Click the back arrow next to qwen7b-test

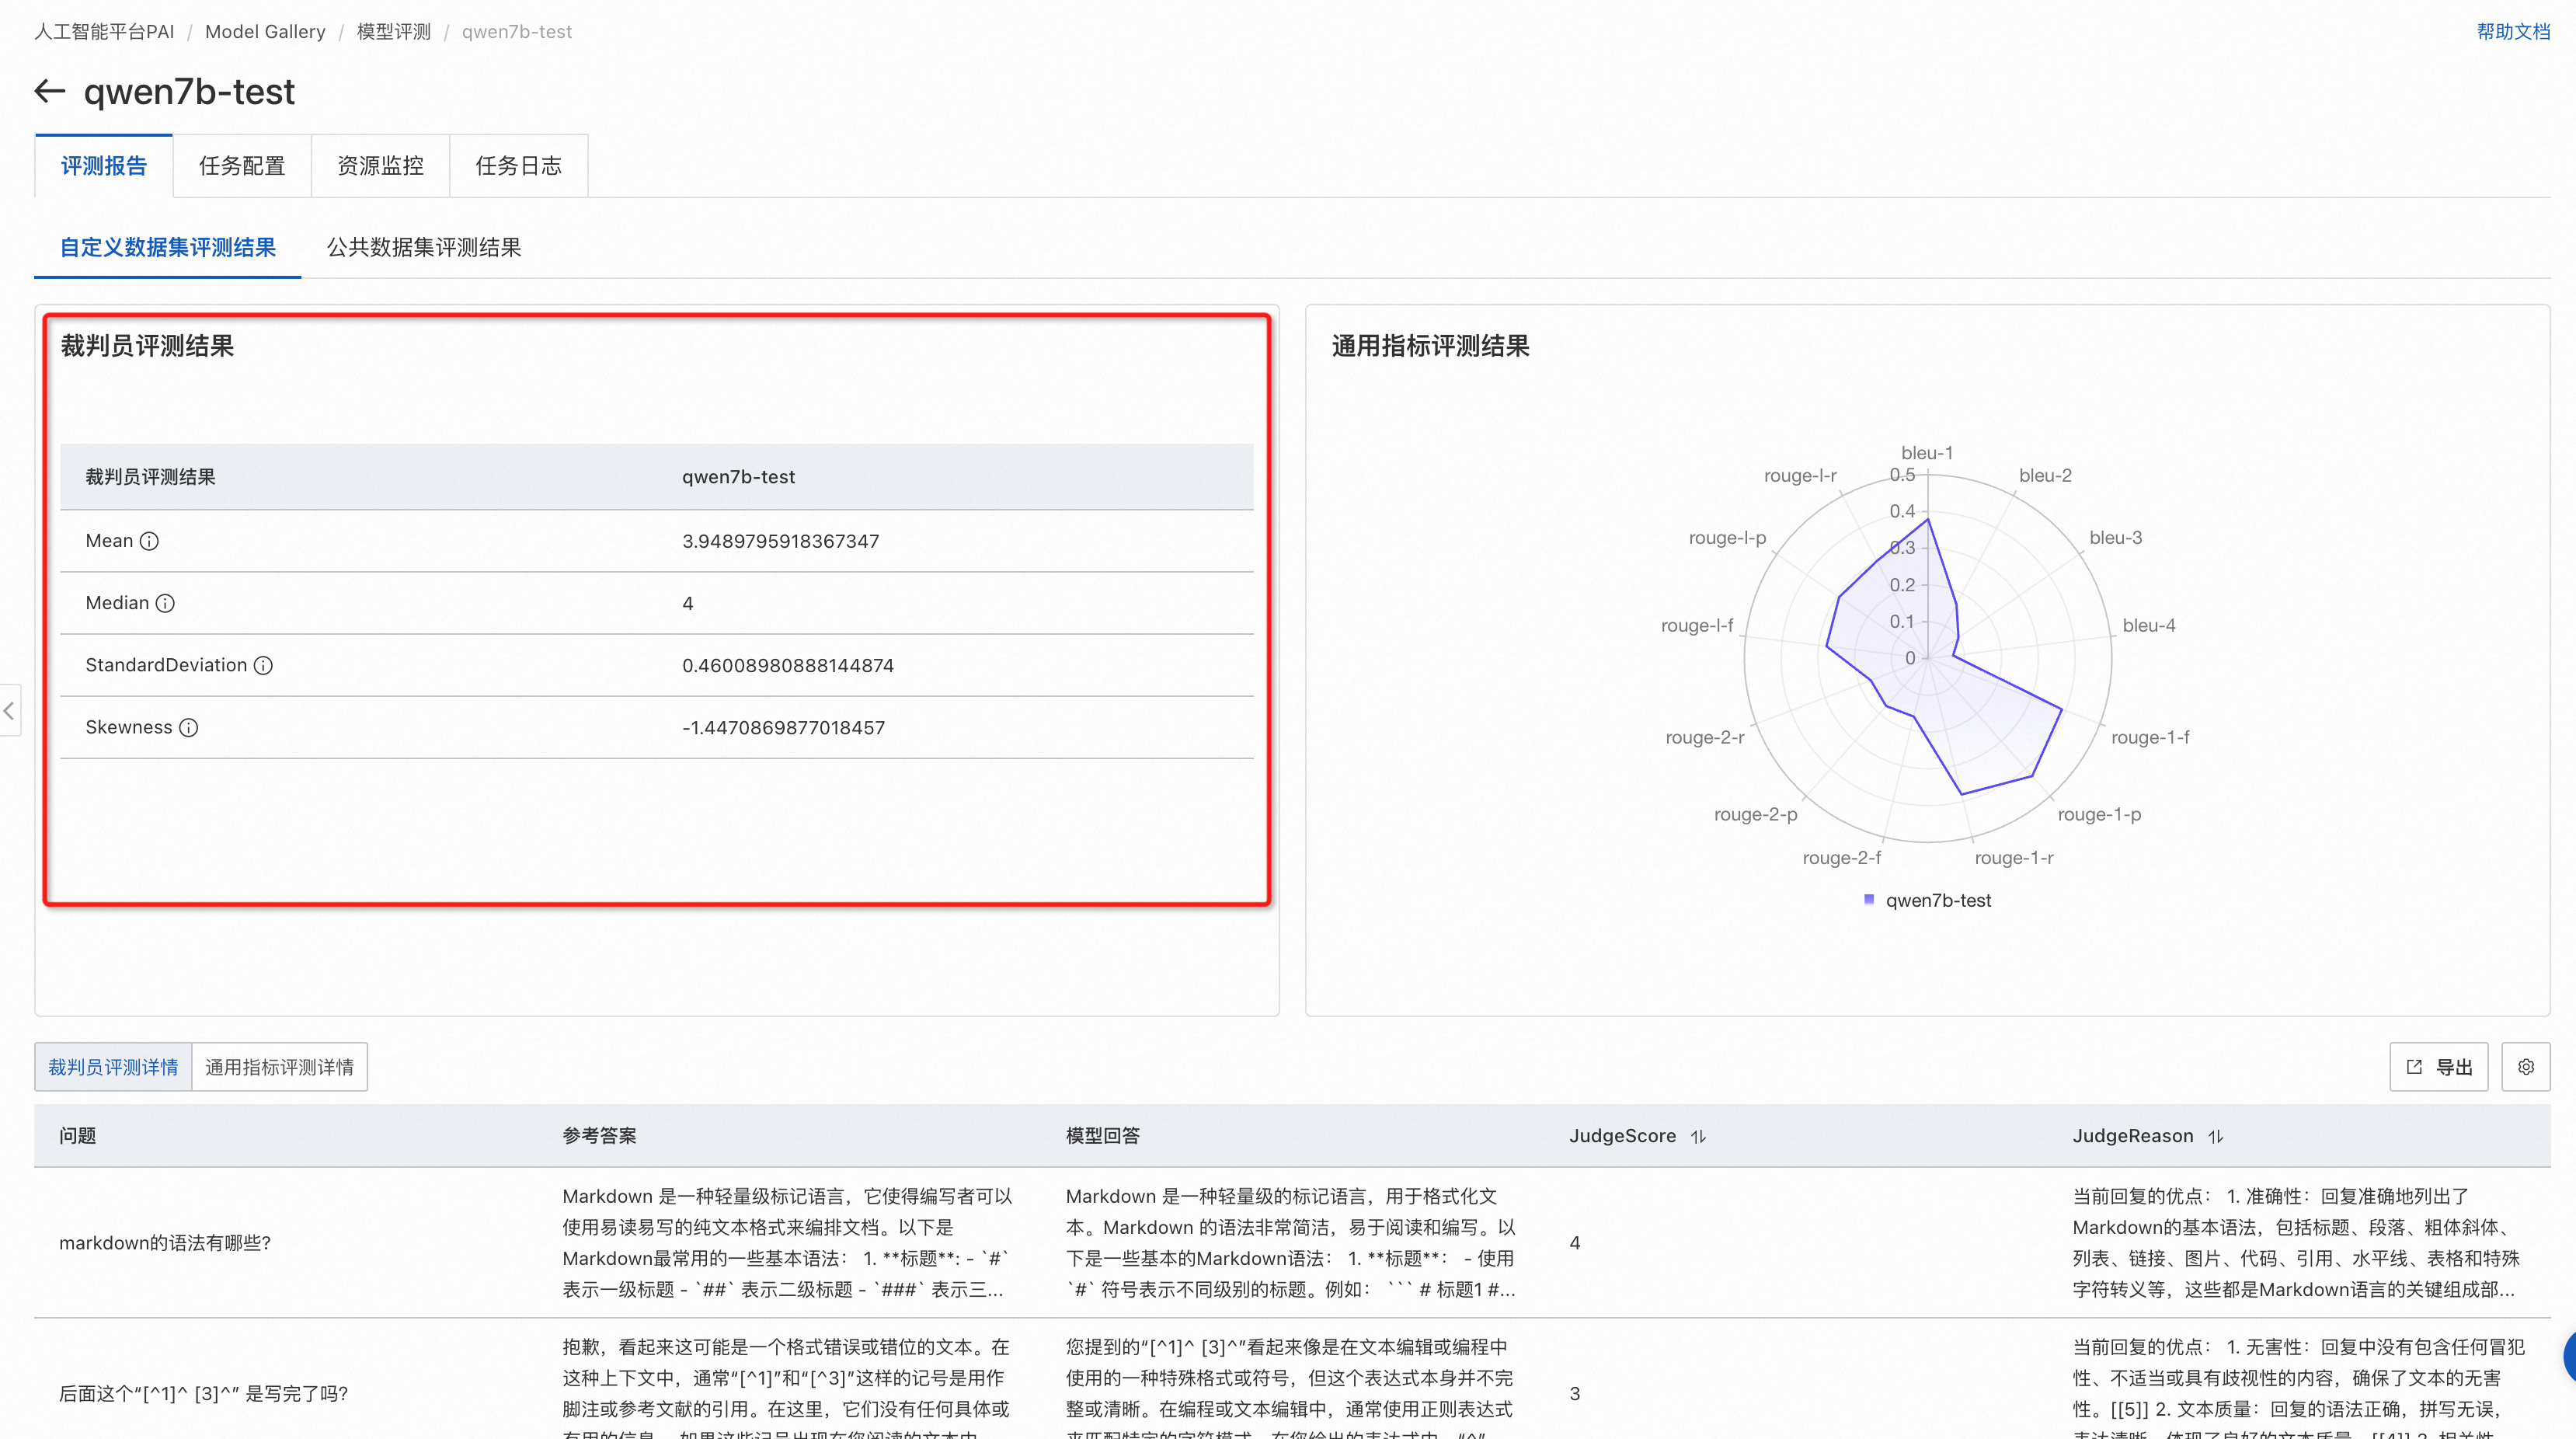(x=50, y=91)
